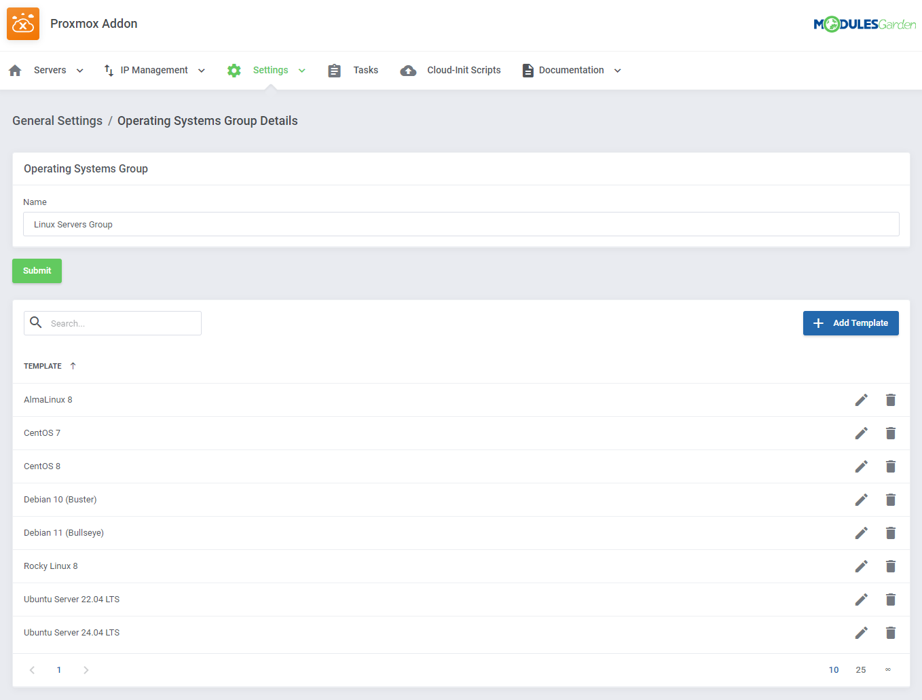Focus the Name input field
This screenshot has height=700, width=922.
pos(461,224)
